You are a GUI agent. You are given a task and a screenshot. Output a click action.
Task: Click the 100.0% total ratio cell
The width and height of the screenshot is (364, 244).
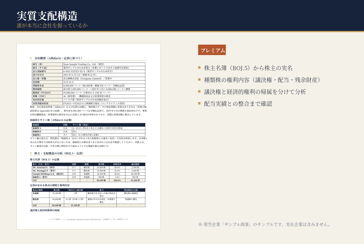click(117, 180)
